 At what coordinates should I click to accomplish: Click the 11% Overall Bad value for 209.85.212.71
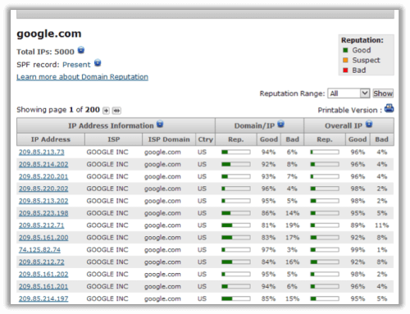coord(381,225)
